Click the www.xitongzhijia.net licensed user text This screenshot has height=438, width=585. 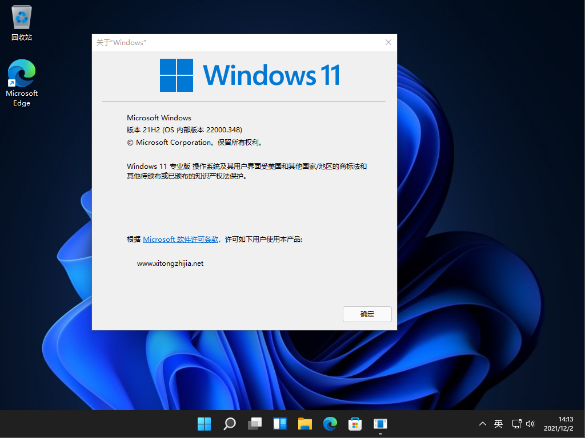click(x=170, y=263)
